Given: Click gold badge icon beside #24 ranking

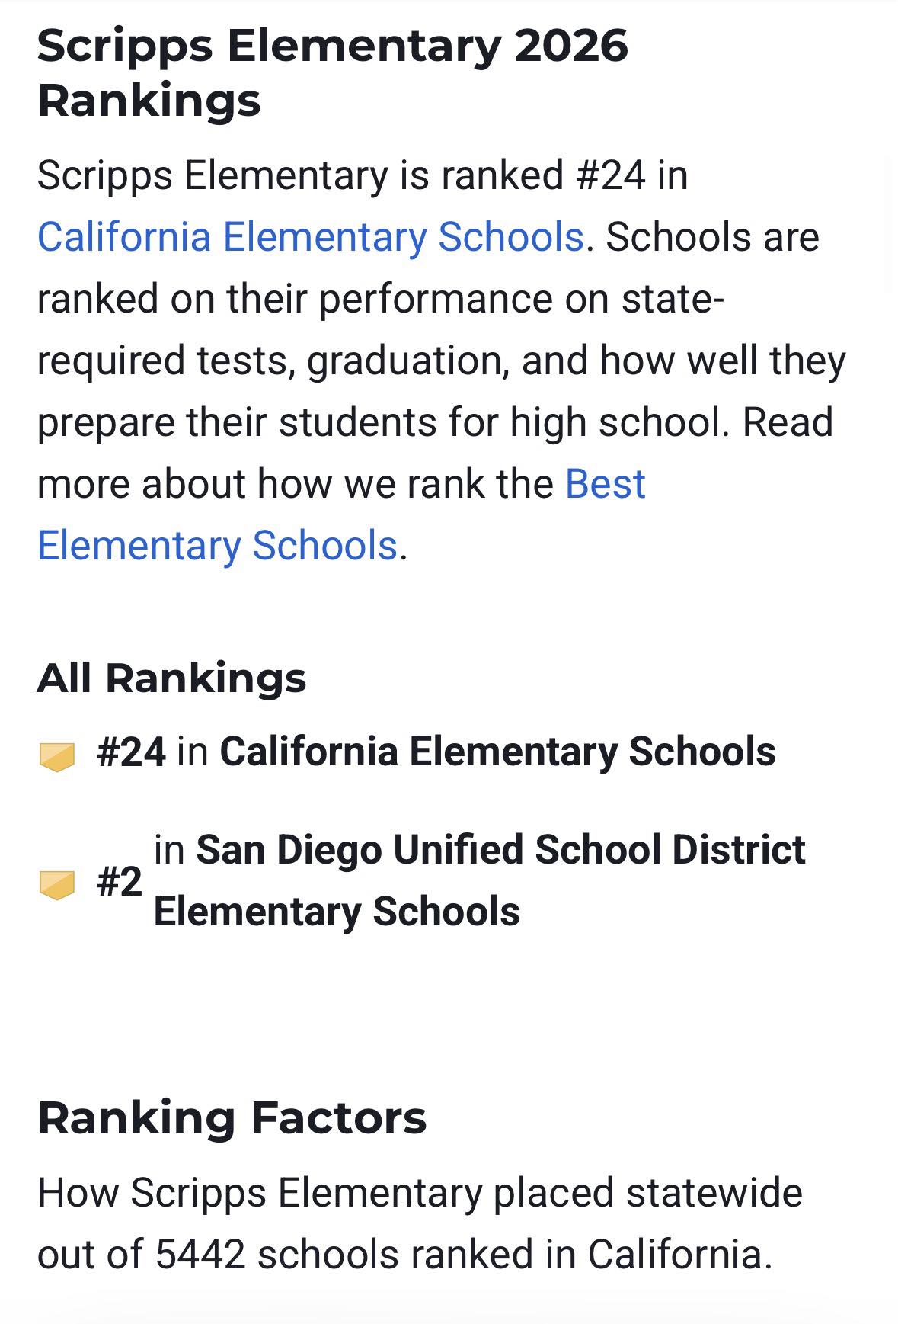Looking at the screenshot, I should [57, 757].
